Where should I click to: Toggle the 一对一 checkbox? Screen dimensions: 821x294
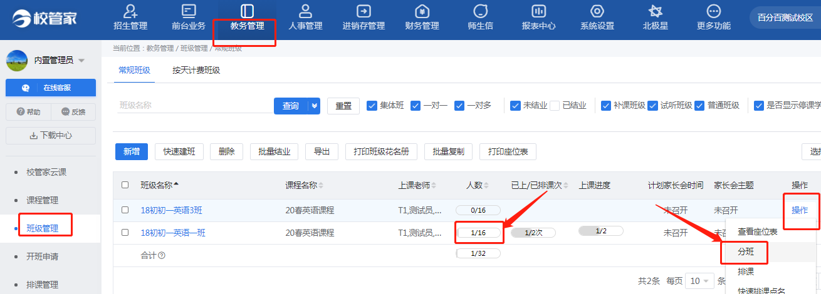416,105
